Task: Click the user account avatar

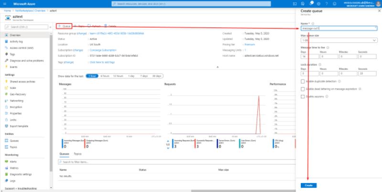Action: click(378, 4)
